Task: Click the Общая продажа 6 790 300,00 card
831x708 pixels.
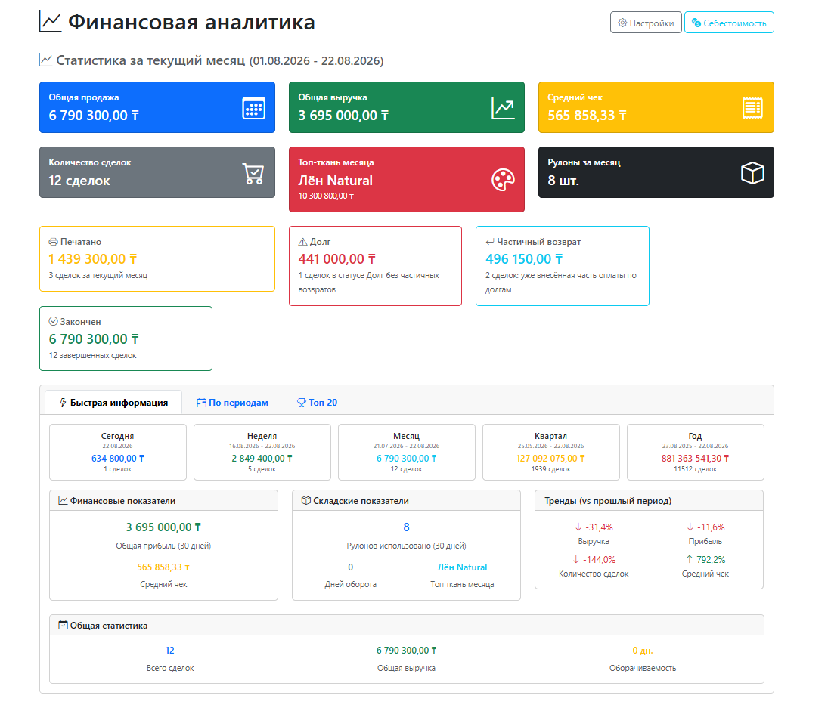Action: 157,107
